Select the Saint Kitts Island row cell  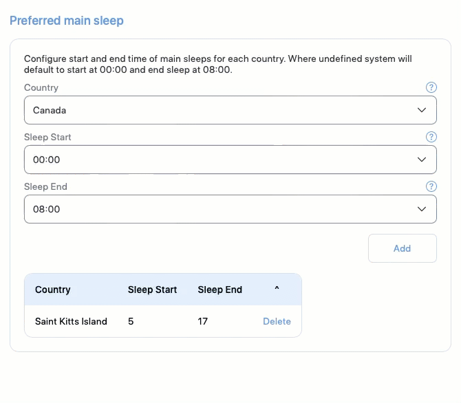point(71,321)
